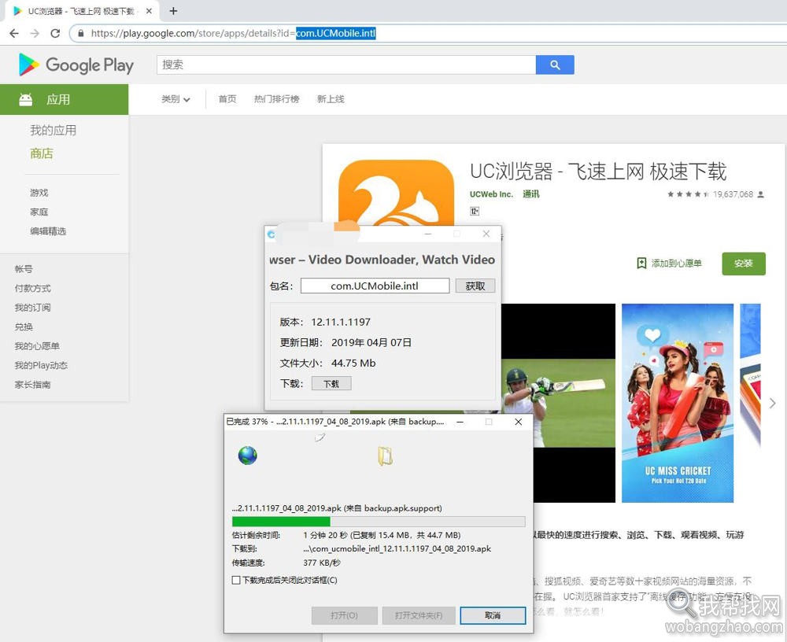Click the browser address bar URL
Viewport: 787px width, 642px height.
coord(234,34)
